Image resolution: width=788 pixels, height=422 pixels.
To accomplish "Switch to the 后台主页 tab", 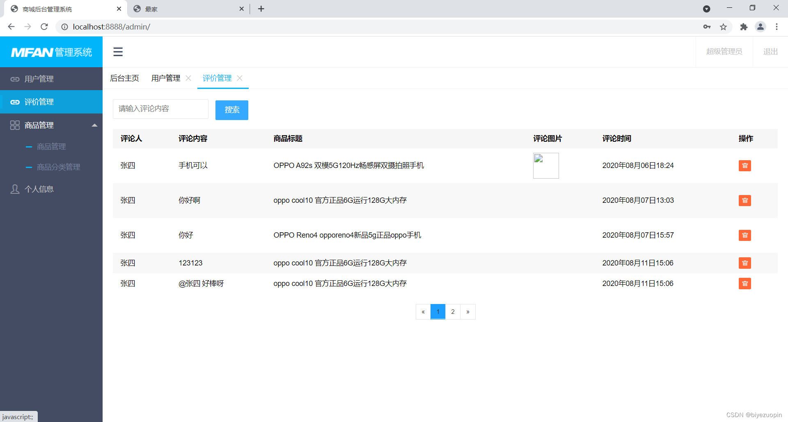I will [x=124, y=78].
